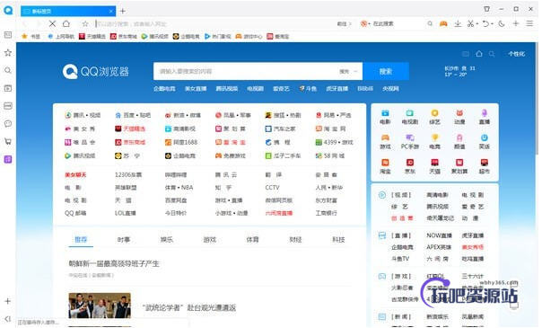Open the 阿里1688 site link
Image resolution: width=542 pixels, height=328 pixels.
181,142
